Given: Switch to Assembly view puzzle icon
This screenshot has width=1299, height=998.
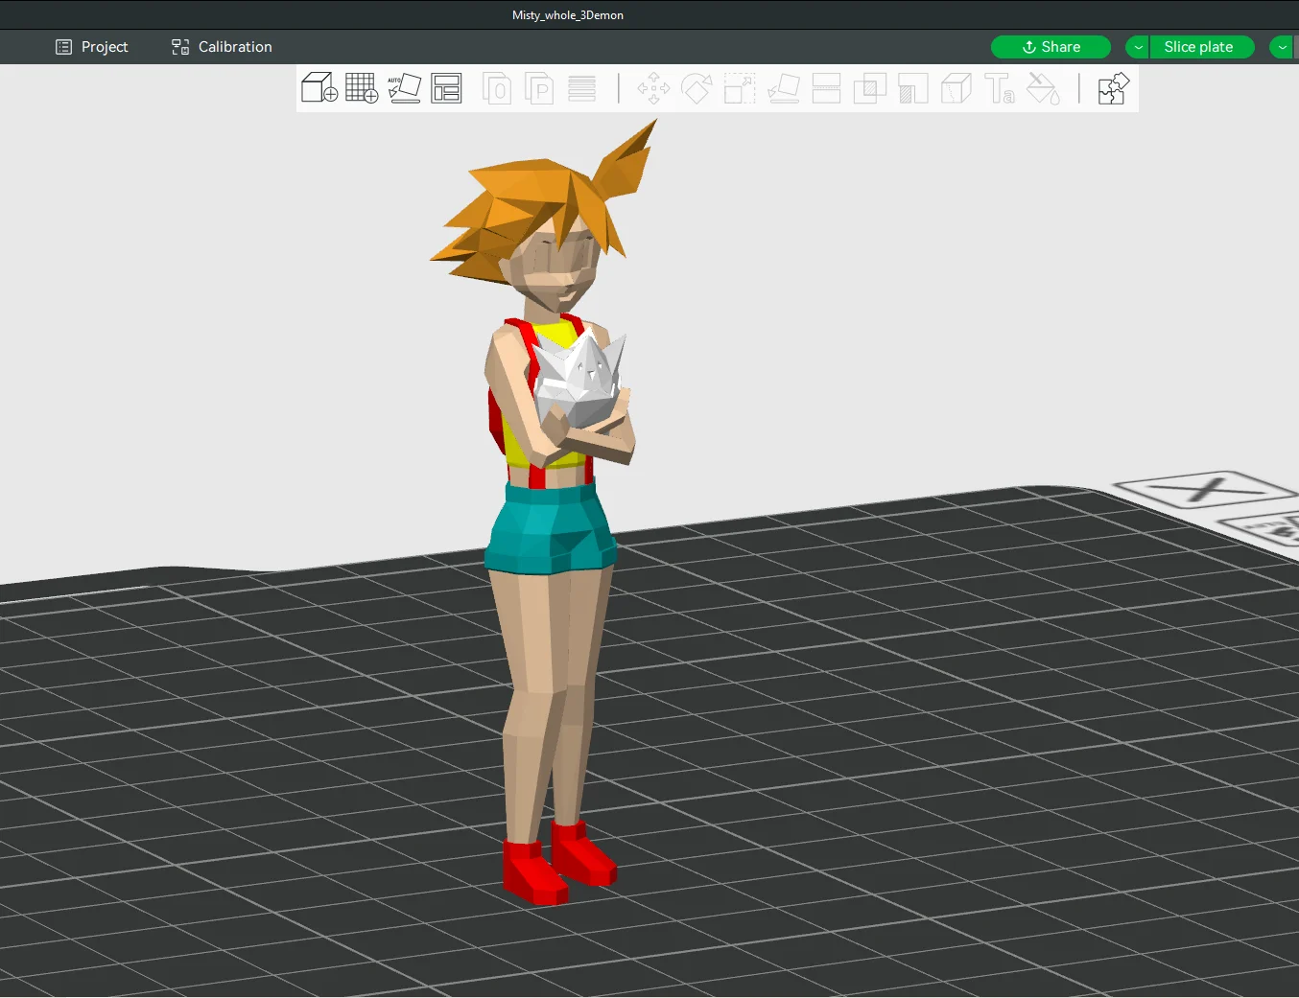Looking at the screenshot, I should point(1113,88).
